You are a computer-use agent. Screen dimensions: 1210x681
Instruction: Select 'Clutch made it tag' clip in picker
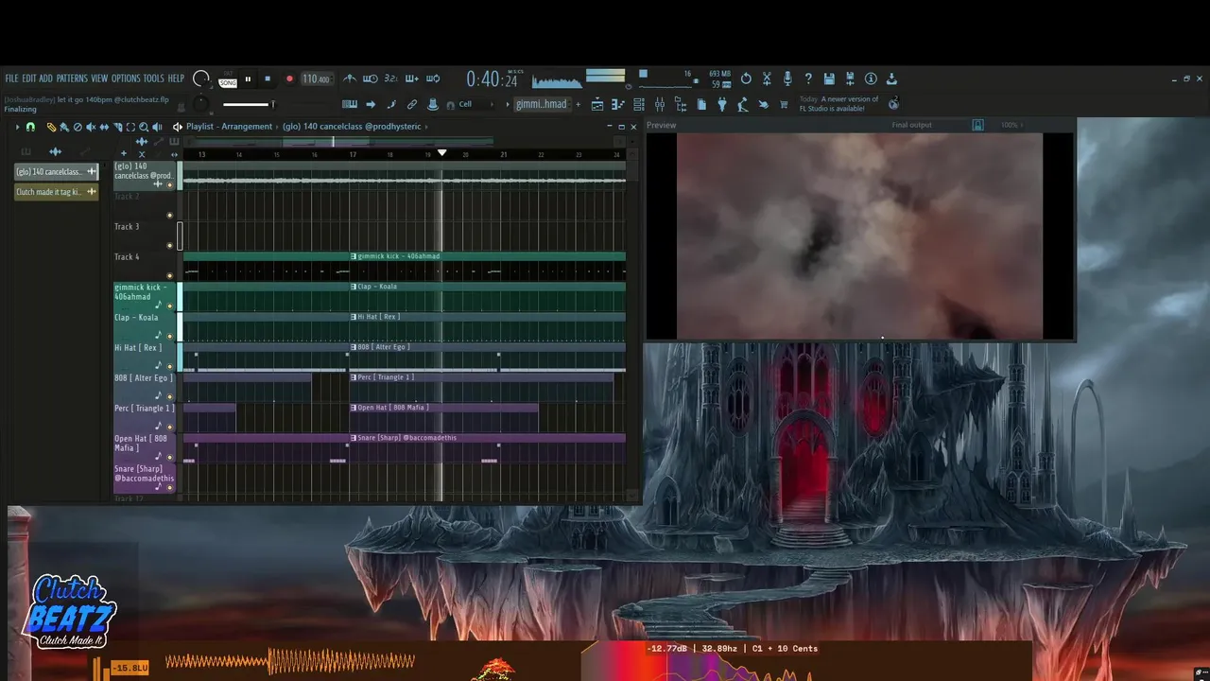[x=57, y=192]
